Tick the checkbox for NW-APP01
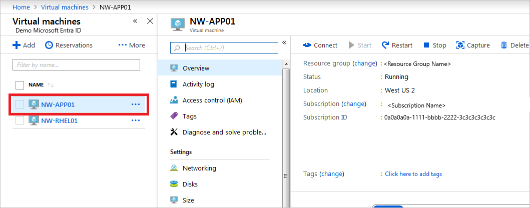The height and width of the screenshot is (208, 530). coord(20,104)
